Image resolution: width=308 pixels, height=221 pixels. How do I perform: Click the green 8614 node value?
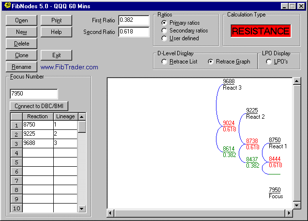(229, 149)
